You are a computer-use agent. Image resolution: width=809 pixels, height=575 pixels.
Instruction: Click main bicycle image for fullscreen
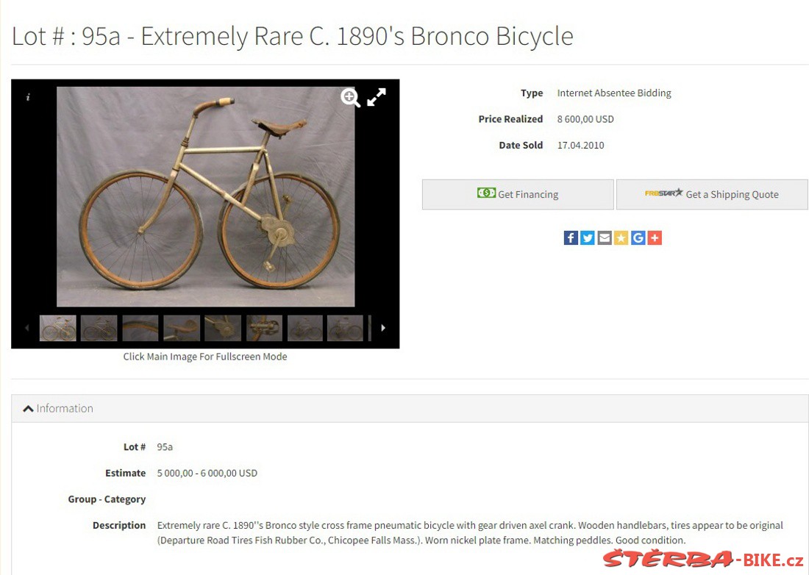205,196
